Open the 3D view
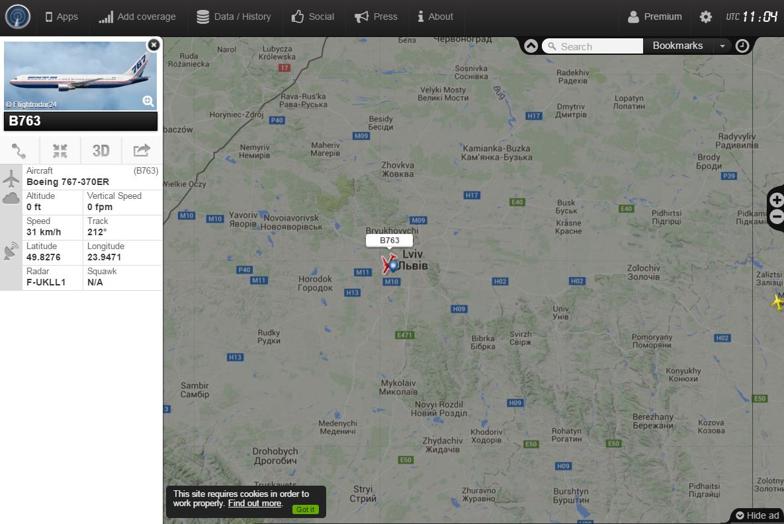 coord(101,151)
